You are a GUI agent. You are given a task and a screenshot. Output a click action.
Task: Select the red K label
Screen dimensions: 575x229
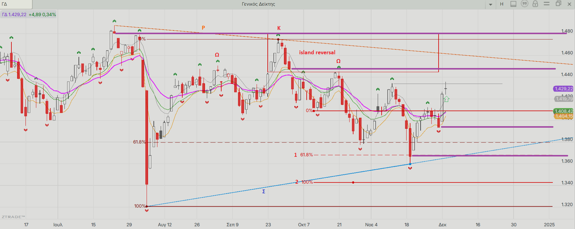click(x=279, y=28)
